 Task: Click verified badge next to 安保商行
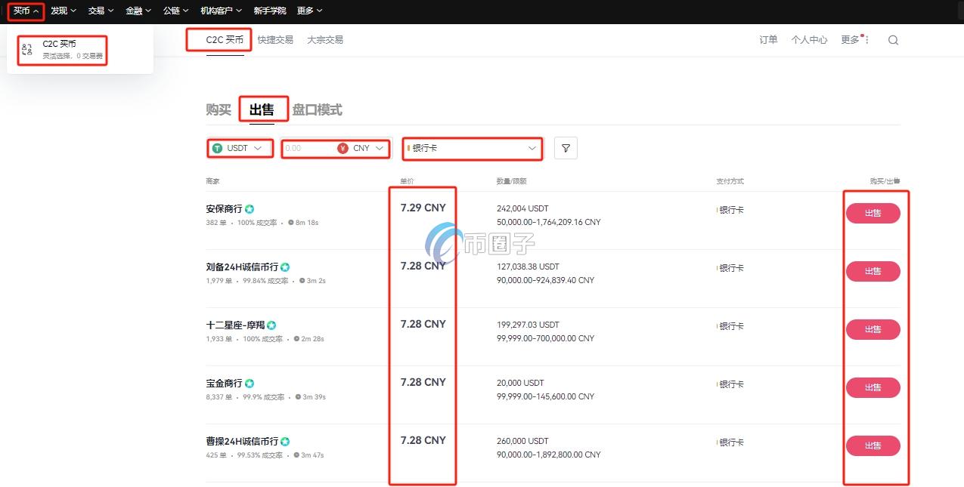(249, 207)
